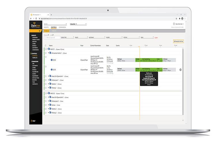The width and height of the screenshot is (216, 144).
Task: Check the Areas Sin Operación 1 checkbox
Action: (x=46, y=76)
